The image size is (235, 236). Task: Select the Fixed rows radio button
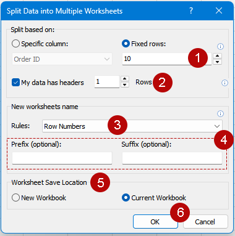tap(126, 44)
